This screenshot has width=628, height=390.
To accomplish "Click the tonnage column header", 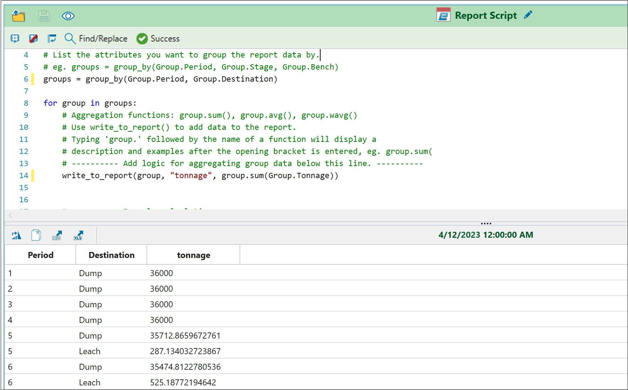I will click(x=193, y=255).
